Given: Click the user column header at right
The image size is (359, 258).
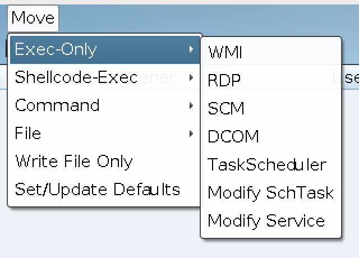Looking at the screenshot, I should click(x=346, y=78).
